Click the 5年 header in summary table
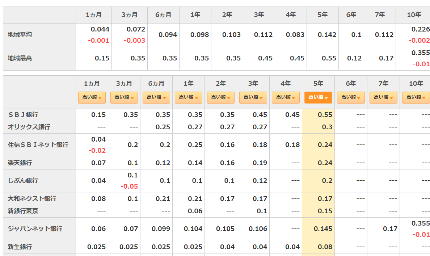 [322, 15]
